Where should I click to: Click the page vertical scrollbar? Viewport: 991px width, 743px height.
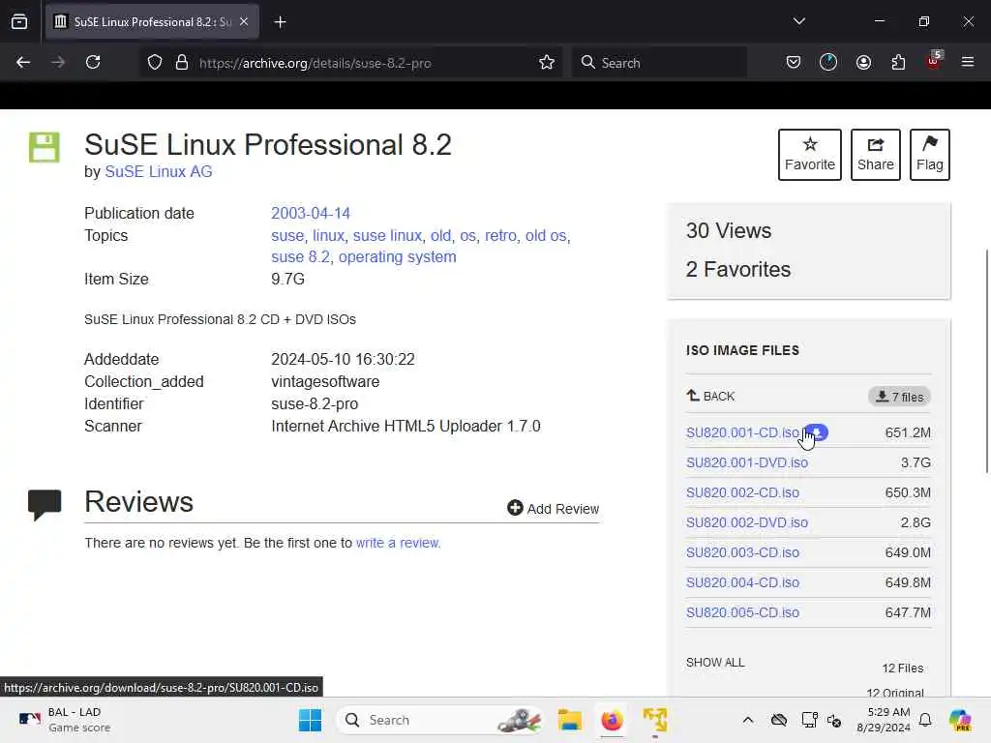(x=986, y=361)
